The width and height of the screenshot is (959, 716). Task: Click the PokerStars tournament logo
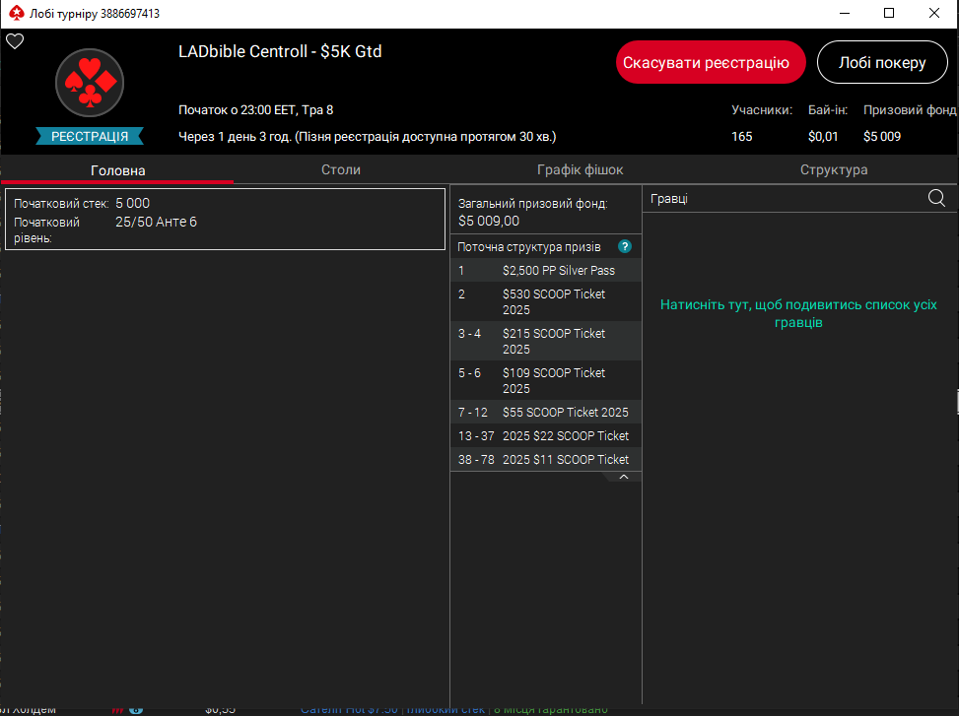coord(90,83)
